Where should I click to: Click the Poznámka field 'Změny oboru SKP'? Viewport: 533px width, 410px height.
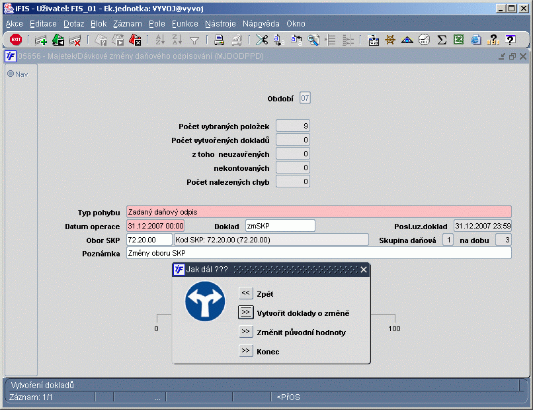coord(319,253)
